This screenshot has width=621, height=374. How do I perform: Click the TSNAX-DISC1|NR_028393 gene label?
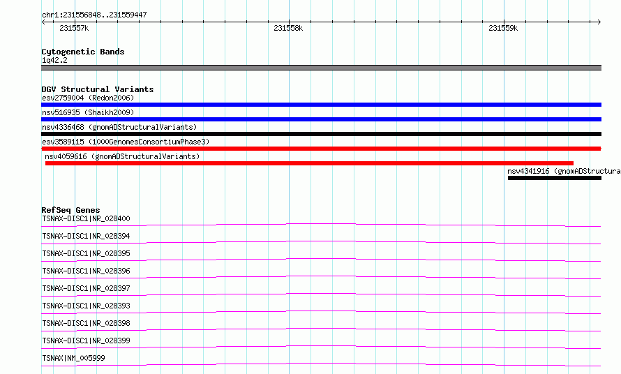(x=86, y=306)
